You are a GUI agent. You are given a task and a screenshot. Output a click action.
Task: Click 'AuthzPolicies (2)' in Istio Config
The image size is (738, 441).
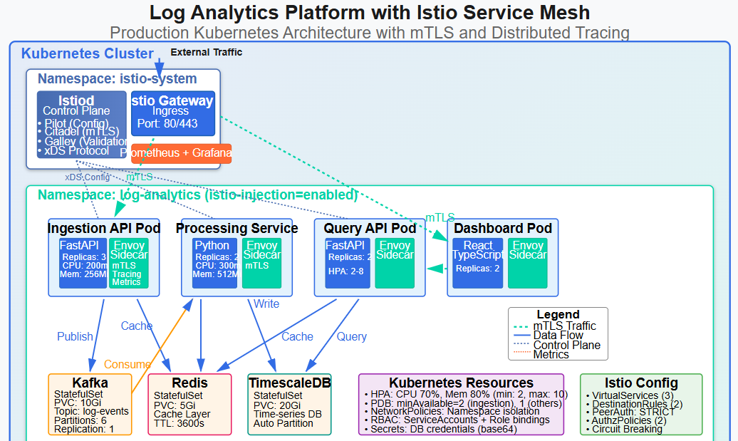tap(626, 420)
